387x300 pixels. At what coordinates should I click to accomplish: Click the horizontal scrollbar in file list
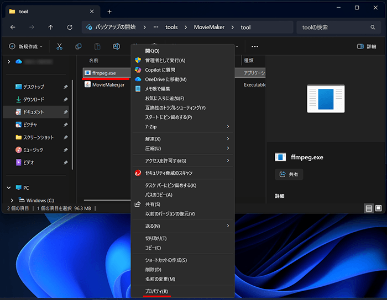pyautogui.click(x=107, y=200)
